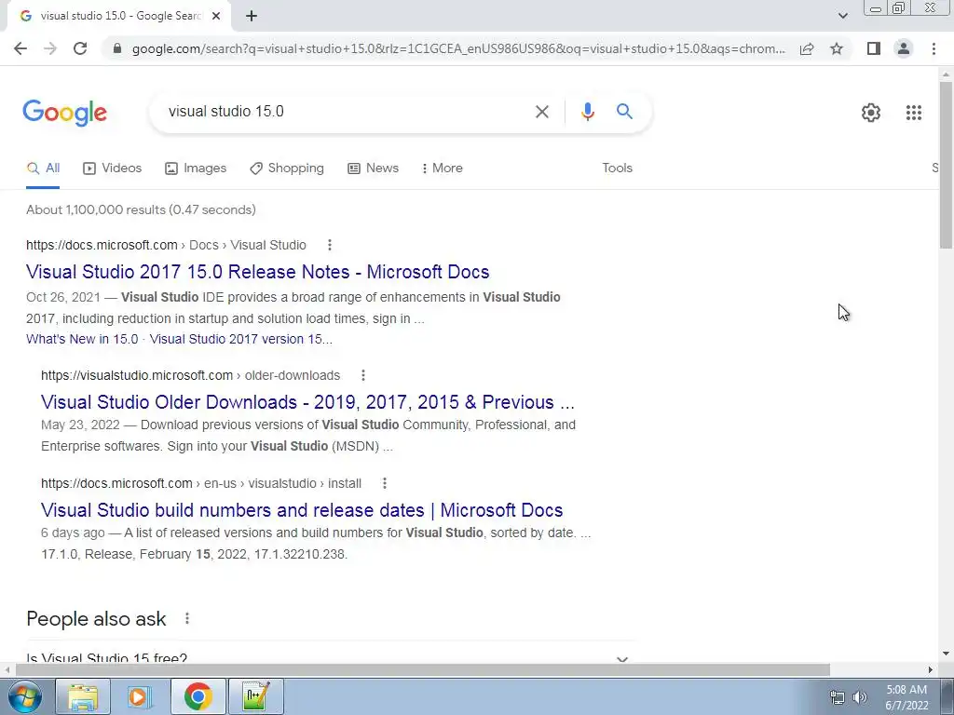Expand the More search categories
954x715 pixels.
click(443, 169)
